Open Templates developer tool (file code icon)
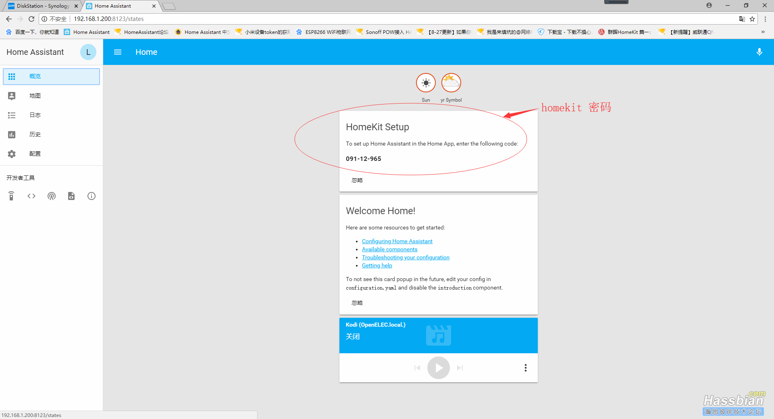774x419 pixels. (x=71, y=196)
